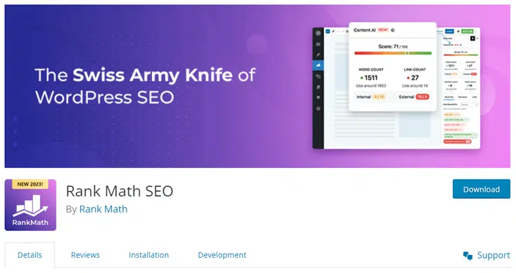Click the Support speech bubble icon
The height and width of the screenshot is (273, 516).
[468, 256]
